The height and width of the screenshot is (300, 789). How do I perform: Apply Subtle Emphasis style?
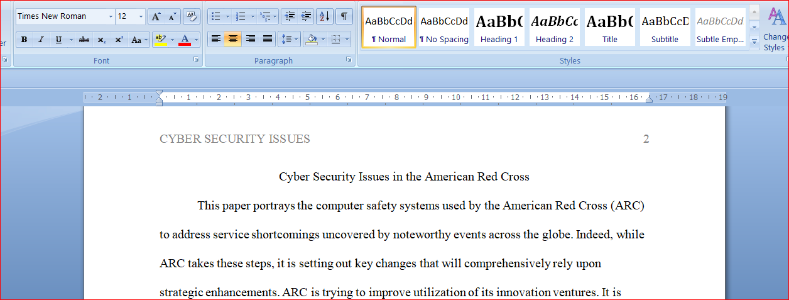[x=720, y=27]
